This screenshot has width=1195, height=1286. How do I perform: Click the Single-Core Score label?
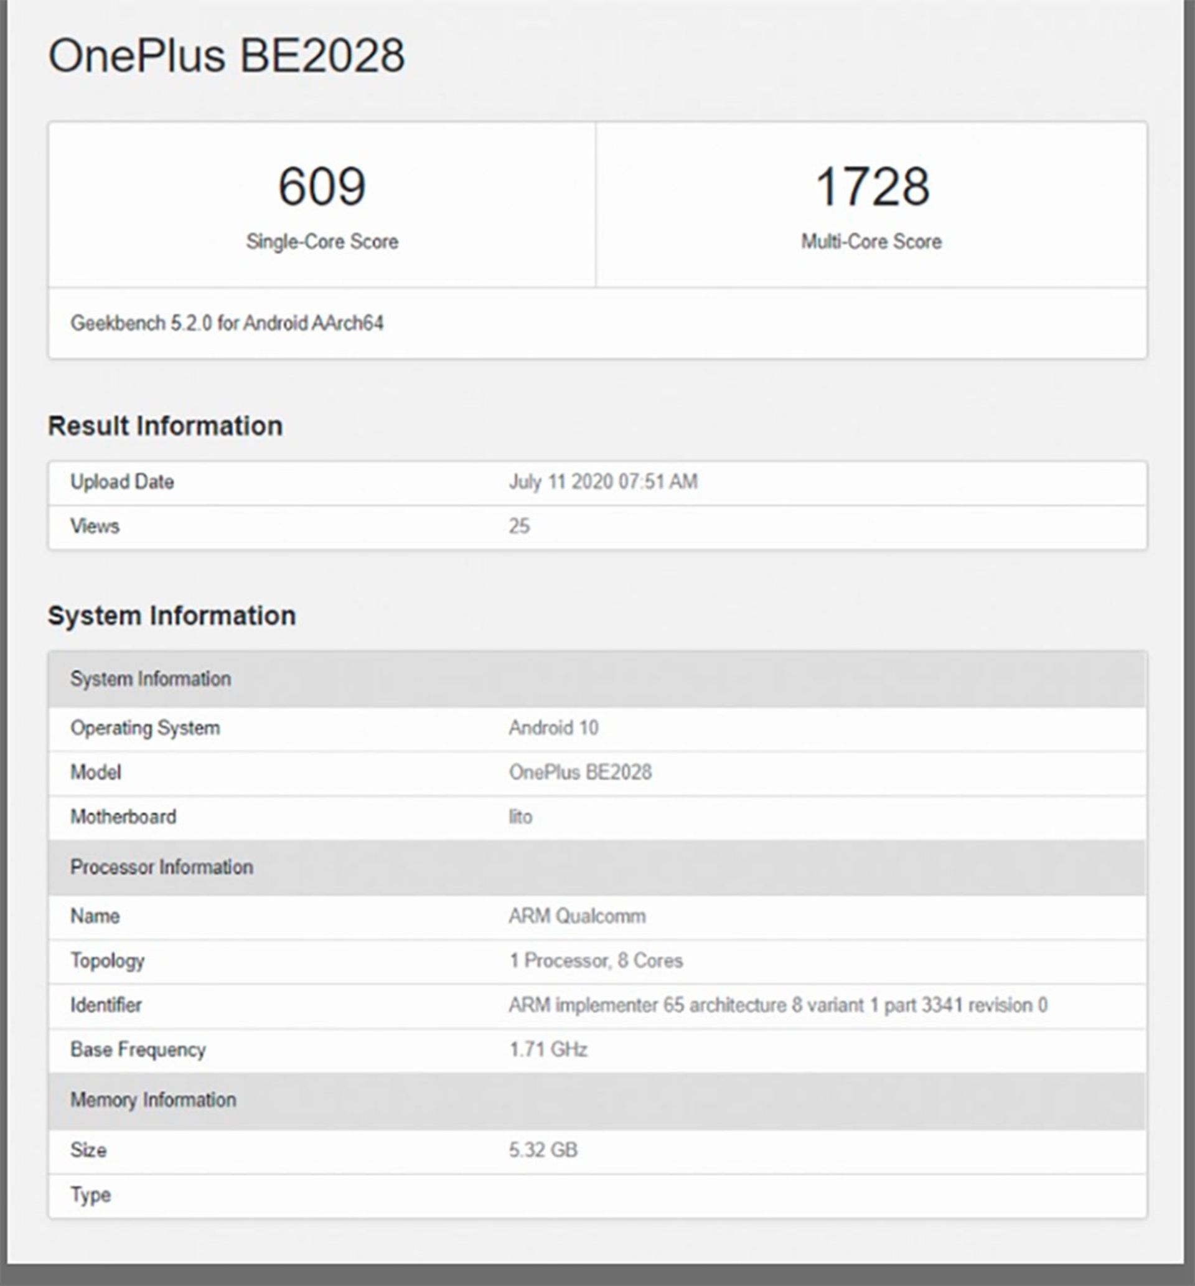322,242
